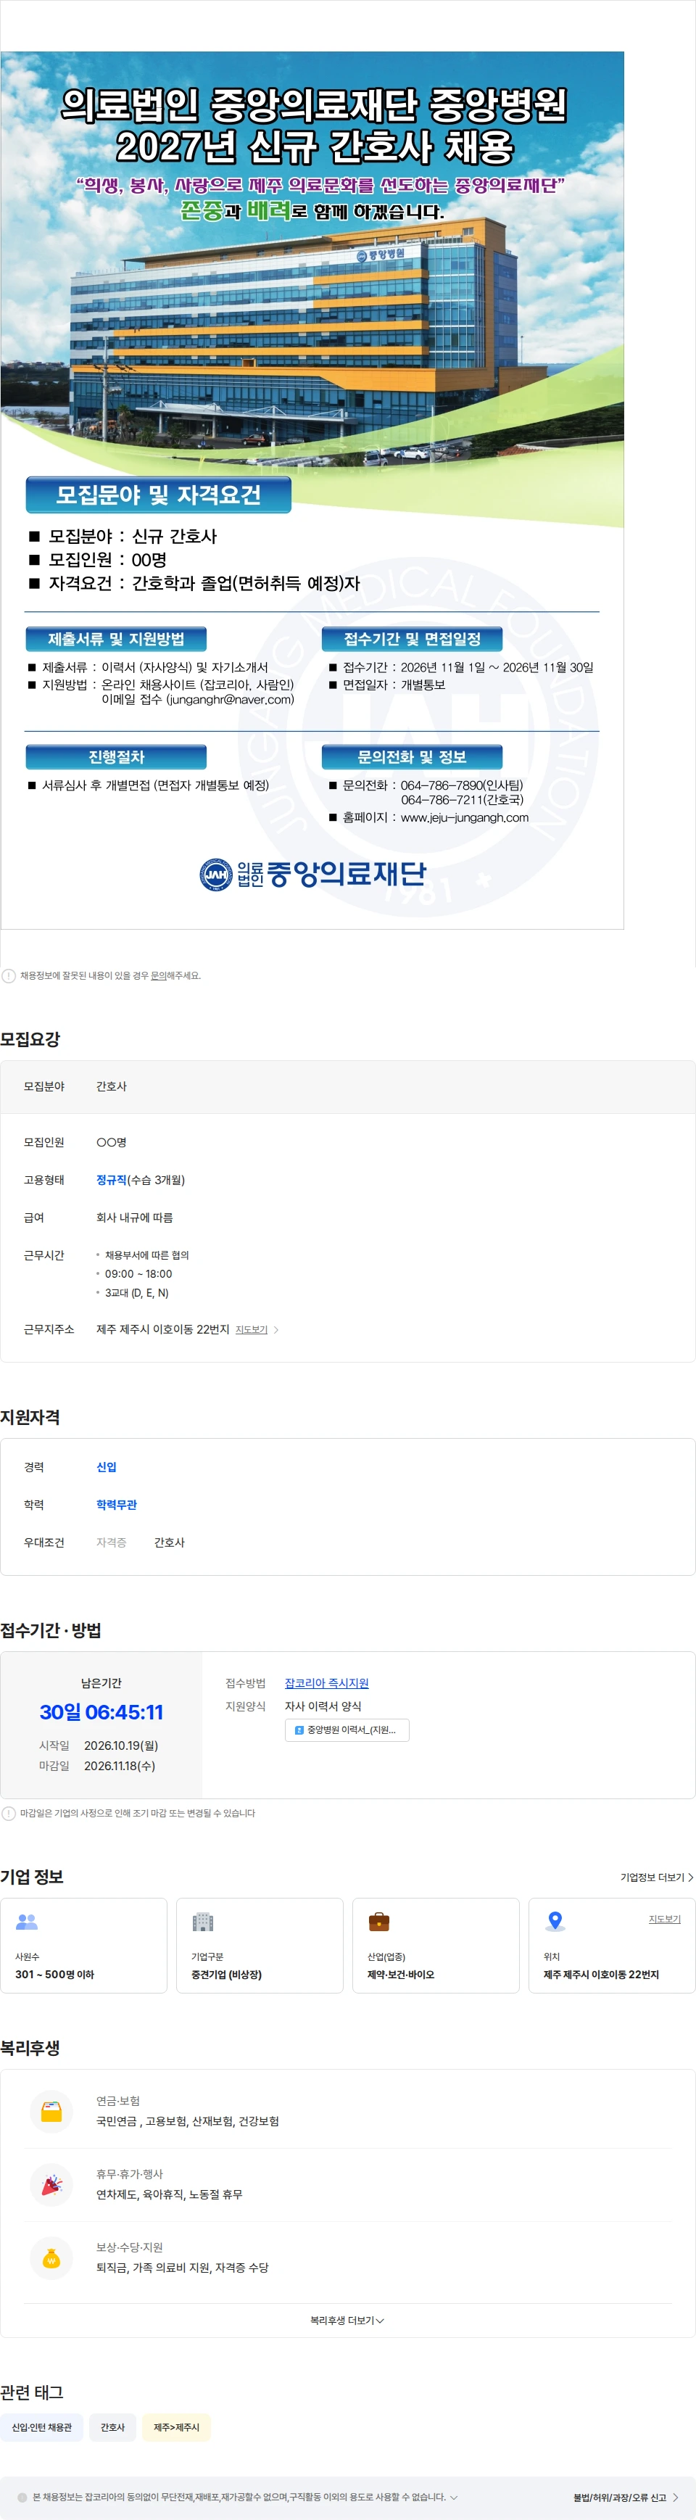696x2520 pixels.
Task: Click the 연금·보험 benefits icon
Action: [51, 2111]
